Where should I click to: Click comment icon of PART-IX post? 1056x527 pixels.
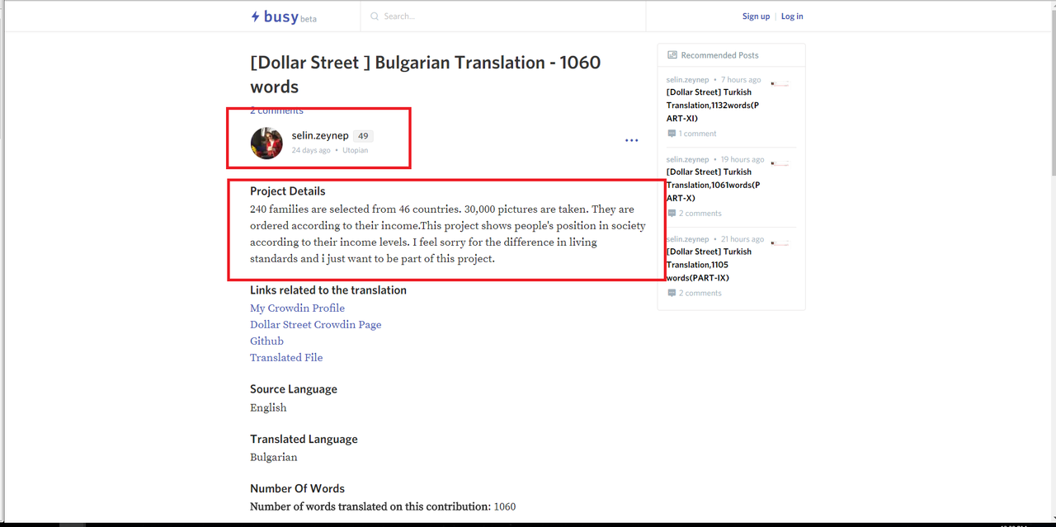tap(672, 294)
